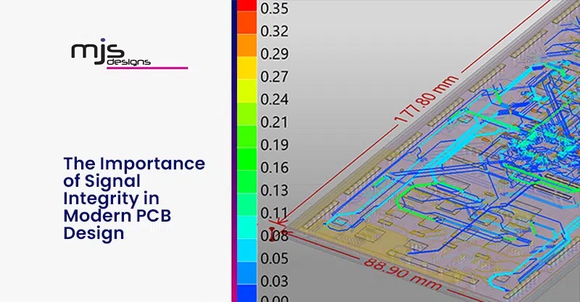Click the legend value 0.16

tap(274, 168)
